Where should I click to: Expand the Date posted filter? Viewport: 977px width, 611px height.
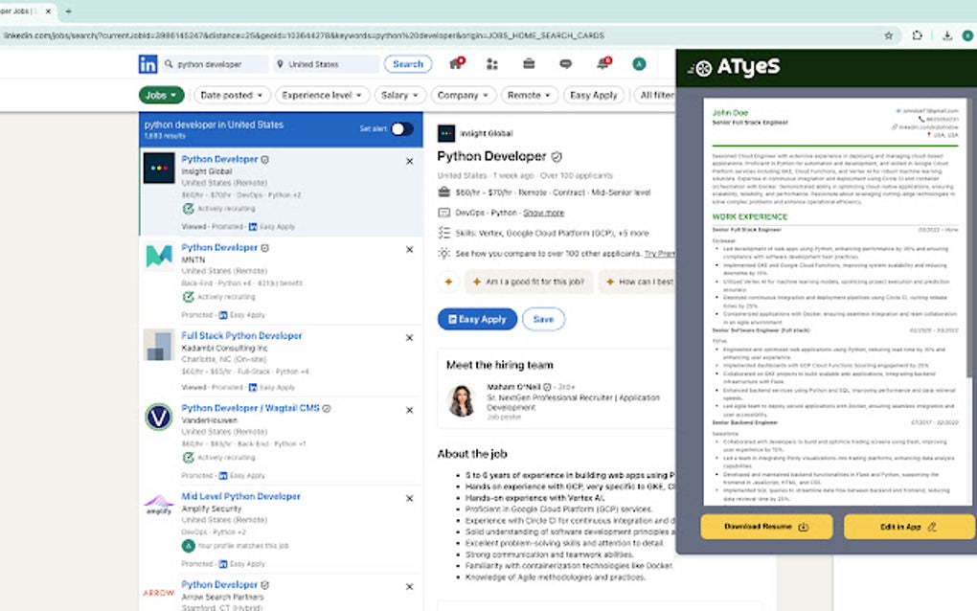pyautogui.click(x=232, y=96)
